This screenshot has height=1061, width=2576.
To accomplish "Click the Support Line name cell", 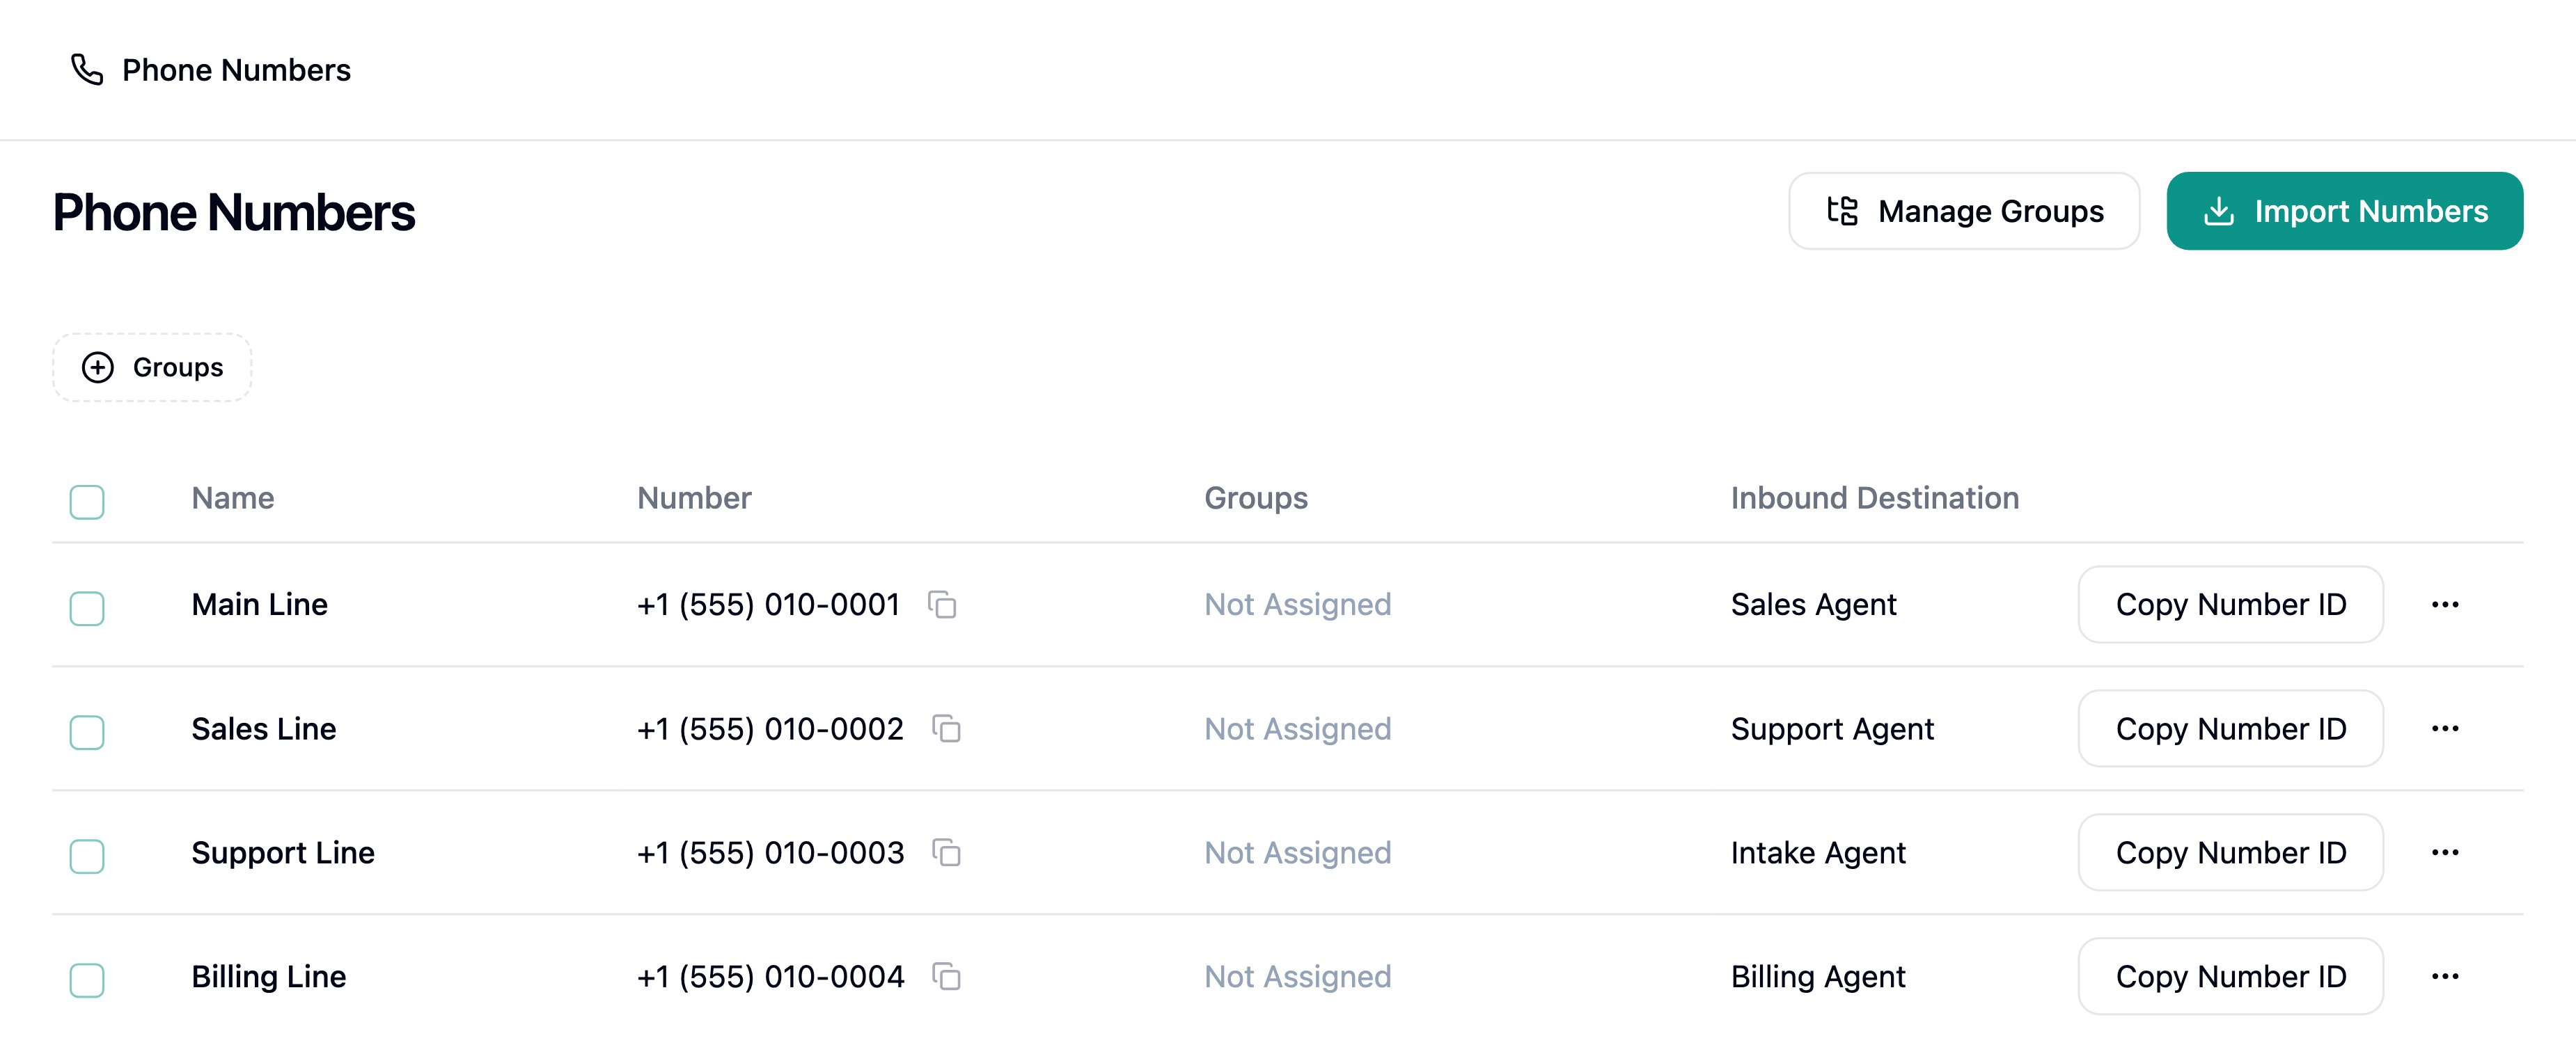I will (283, 852).
